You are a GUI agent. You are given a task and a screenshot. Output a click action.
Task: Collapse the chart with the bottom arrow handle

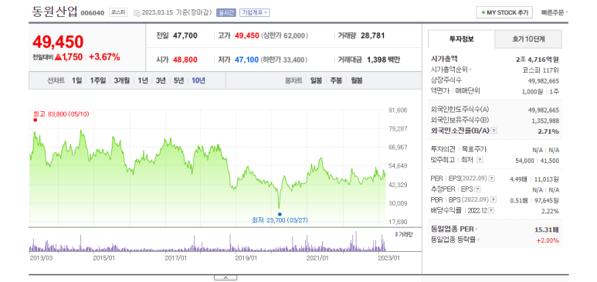(x=226, y=277)
